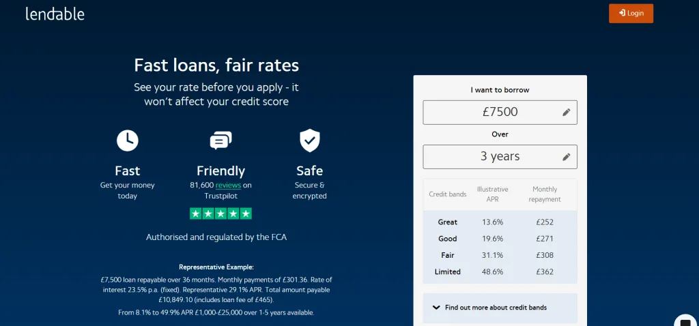Click the green Trustpilot five-star rating
The image size is (699, 326).
click(220, 213)
